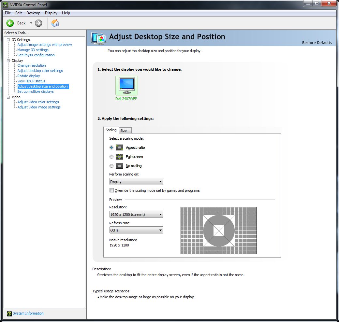The height and width of the screenshot is (322, 339).
Task: Collapse the 3D Settings tree node
Action: pyautogui.click(x=8, y=40)
